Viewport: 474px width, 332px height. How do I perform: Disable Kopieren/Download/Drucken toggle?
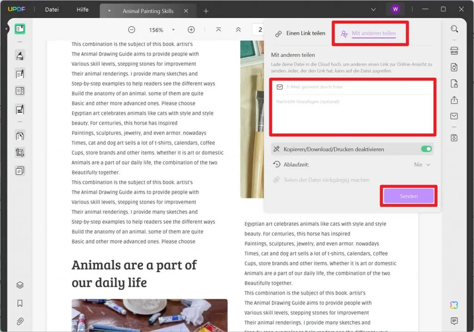point(426,149)
